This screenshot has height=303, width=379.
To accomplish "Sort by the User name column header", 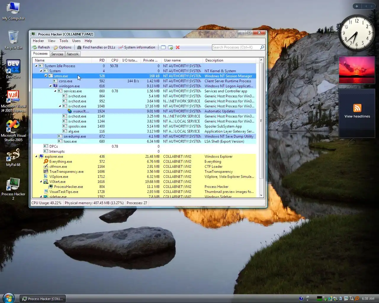I will point(182,60).
